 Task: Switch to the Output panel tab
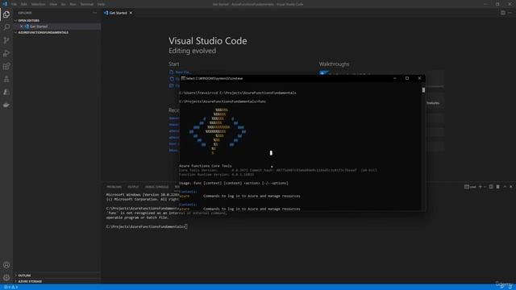point(133,187)
